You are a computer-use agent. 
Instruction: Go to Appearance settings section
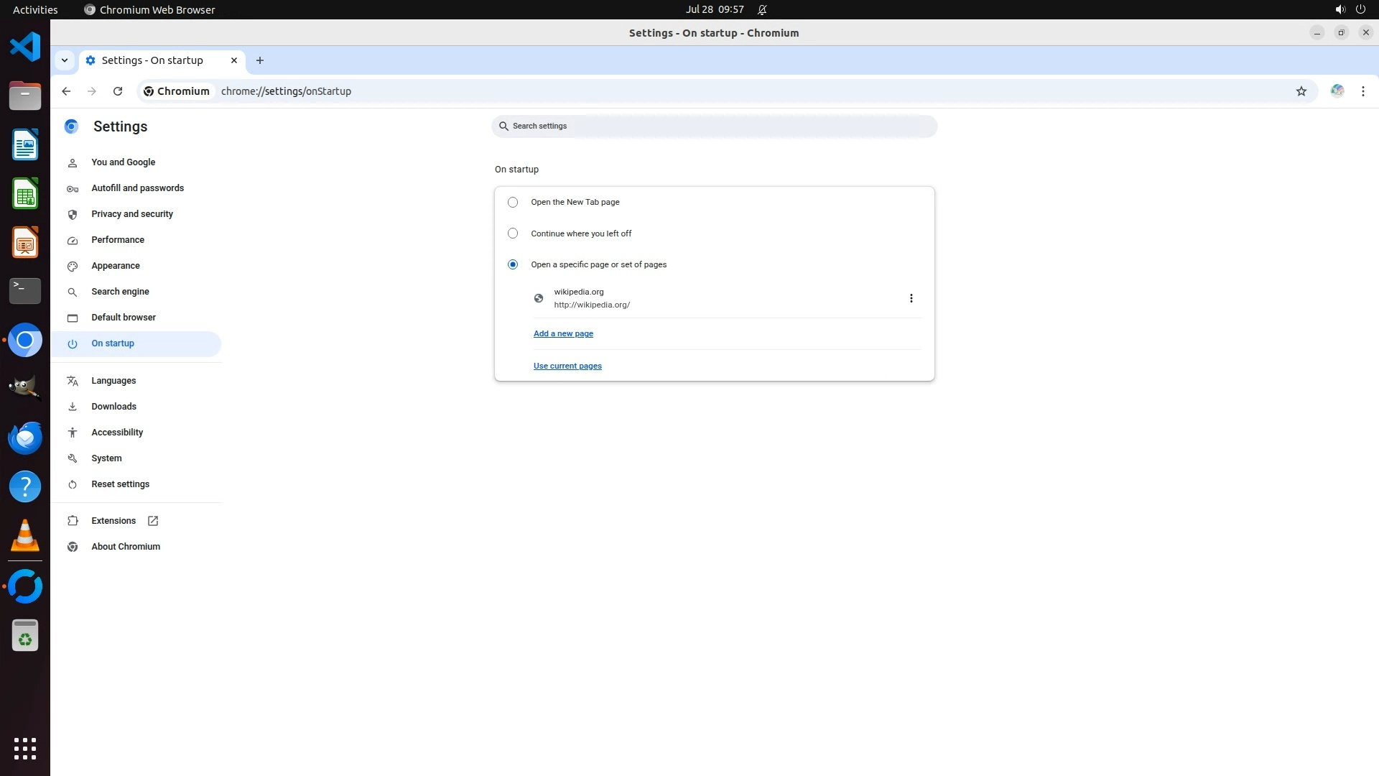tap(116, 266)
